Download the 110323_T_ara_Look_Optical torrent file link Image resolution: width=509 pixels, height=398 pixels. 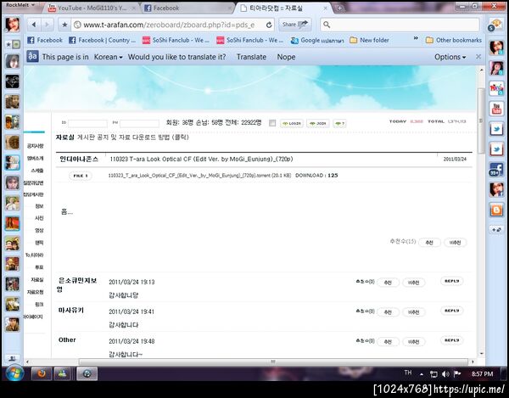(x=199, y=176)
